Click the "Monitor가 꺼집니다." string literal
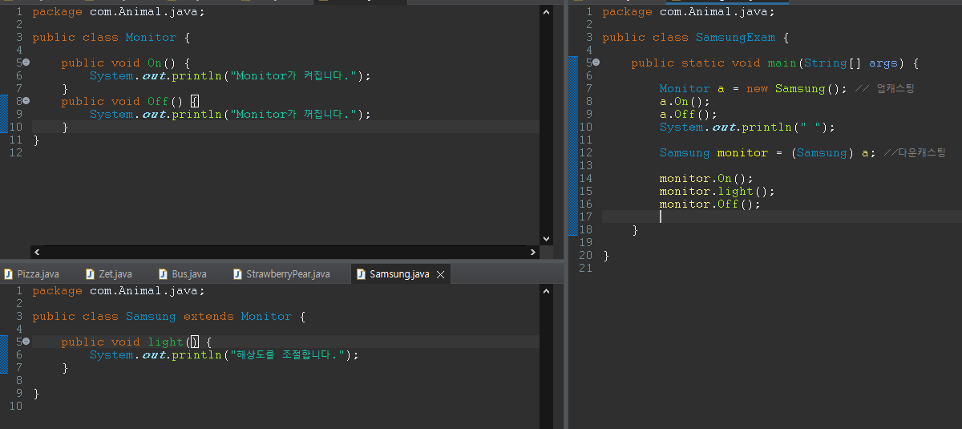This screenshot has height=429, width=962. [x=293, y=115]
